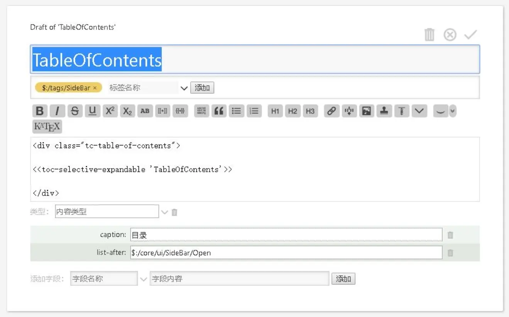Apply italic formatting
509x317 pixels.
point(57,111)
